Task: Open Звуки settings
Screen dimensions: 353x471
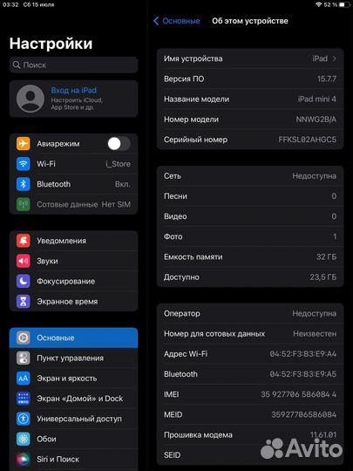Action: click(73, 261)
